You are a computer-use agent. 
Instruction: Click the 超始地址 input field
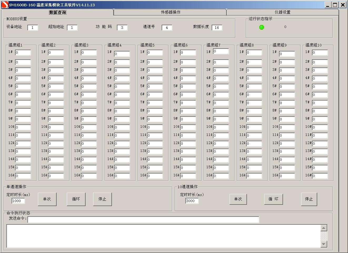[72, 28]
